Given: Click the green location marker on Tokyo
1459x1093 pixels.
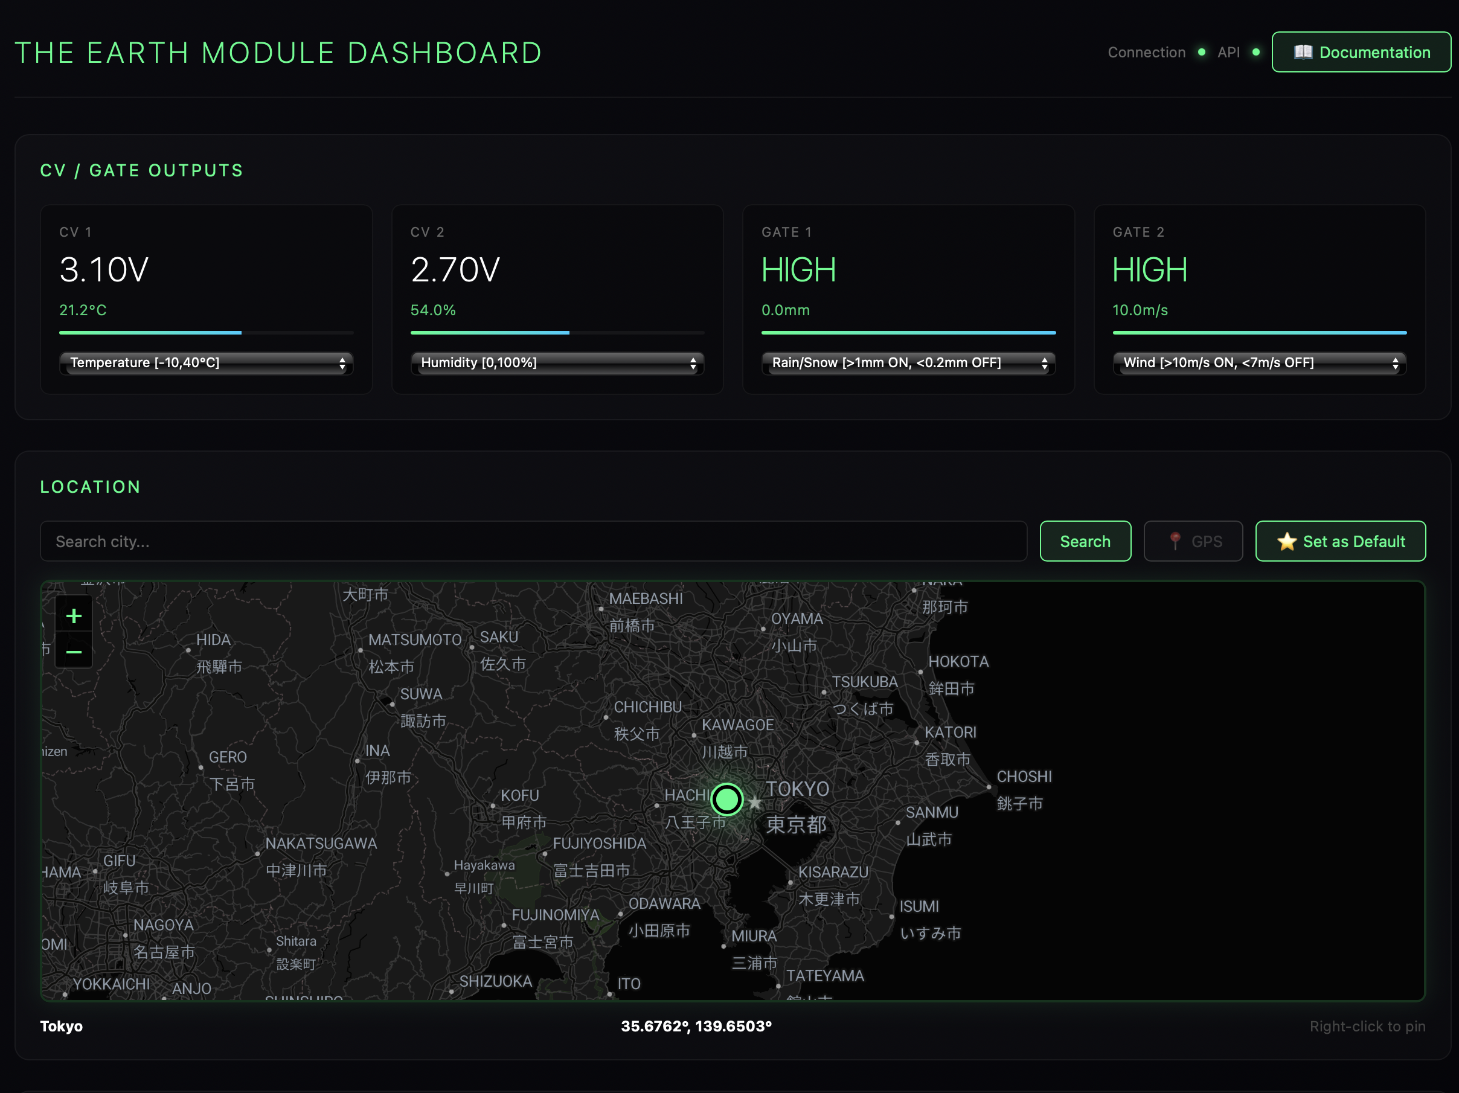Looking at the screenshot, I should tap(727, 800).
